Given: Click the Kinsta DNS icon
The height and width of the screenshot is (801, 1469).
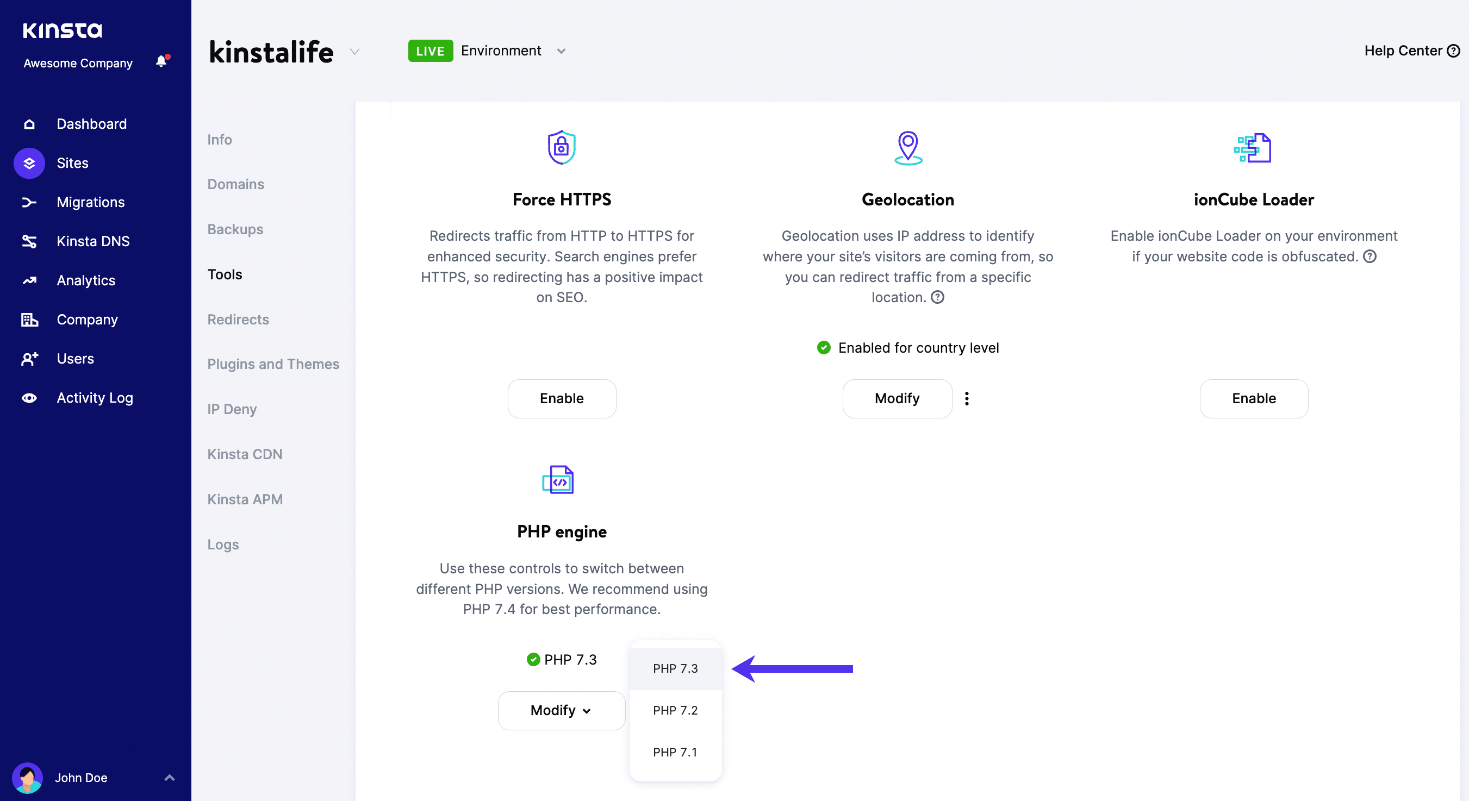Looking at the screenshot, I should [29, 241].
